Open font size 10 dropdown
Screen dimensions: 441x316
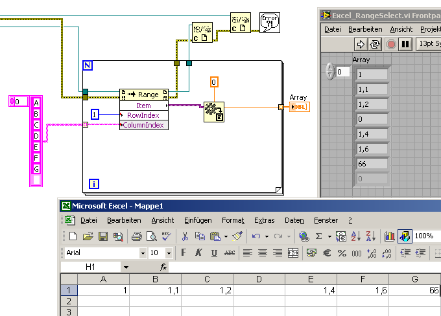[169, 253]
